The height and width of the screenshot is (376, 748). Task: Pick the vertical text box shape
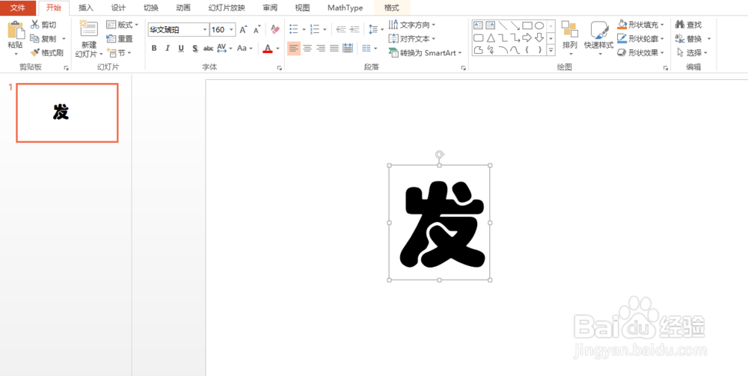(x=491, y=25)
